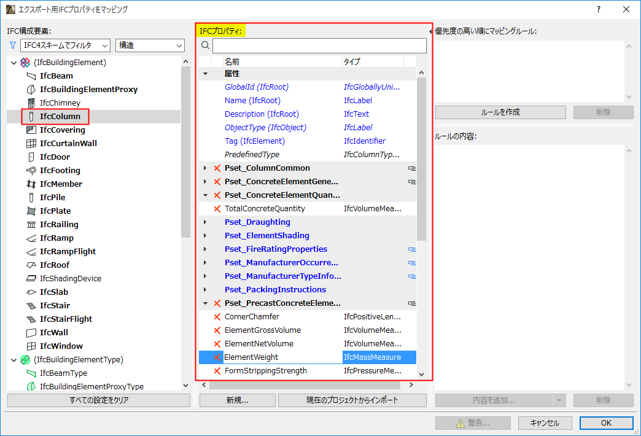
Task: Expand Pset_ElementShading property set
Action: 206,236
